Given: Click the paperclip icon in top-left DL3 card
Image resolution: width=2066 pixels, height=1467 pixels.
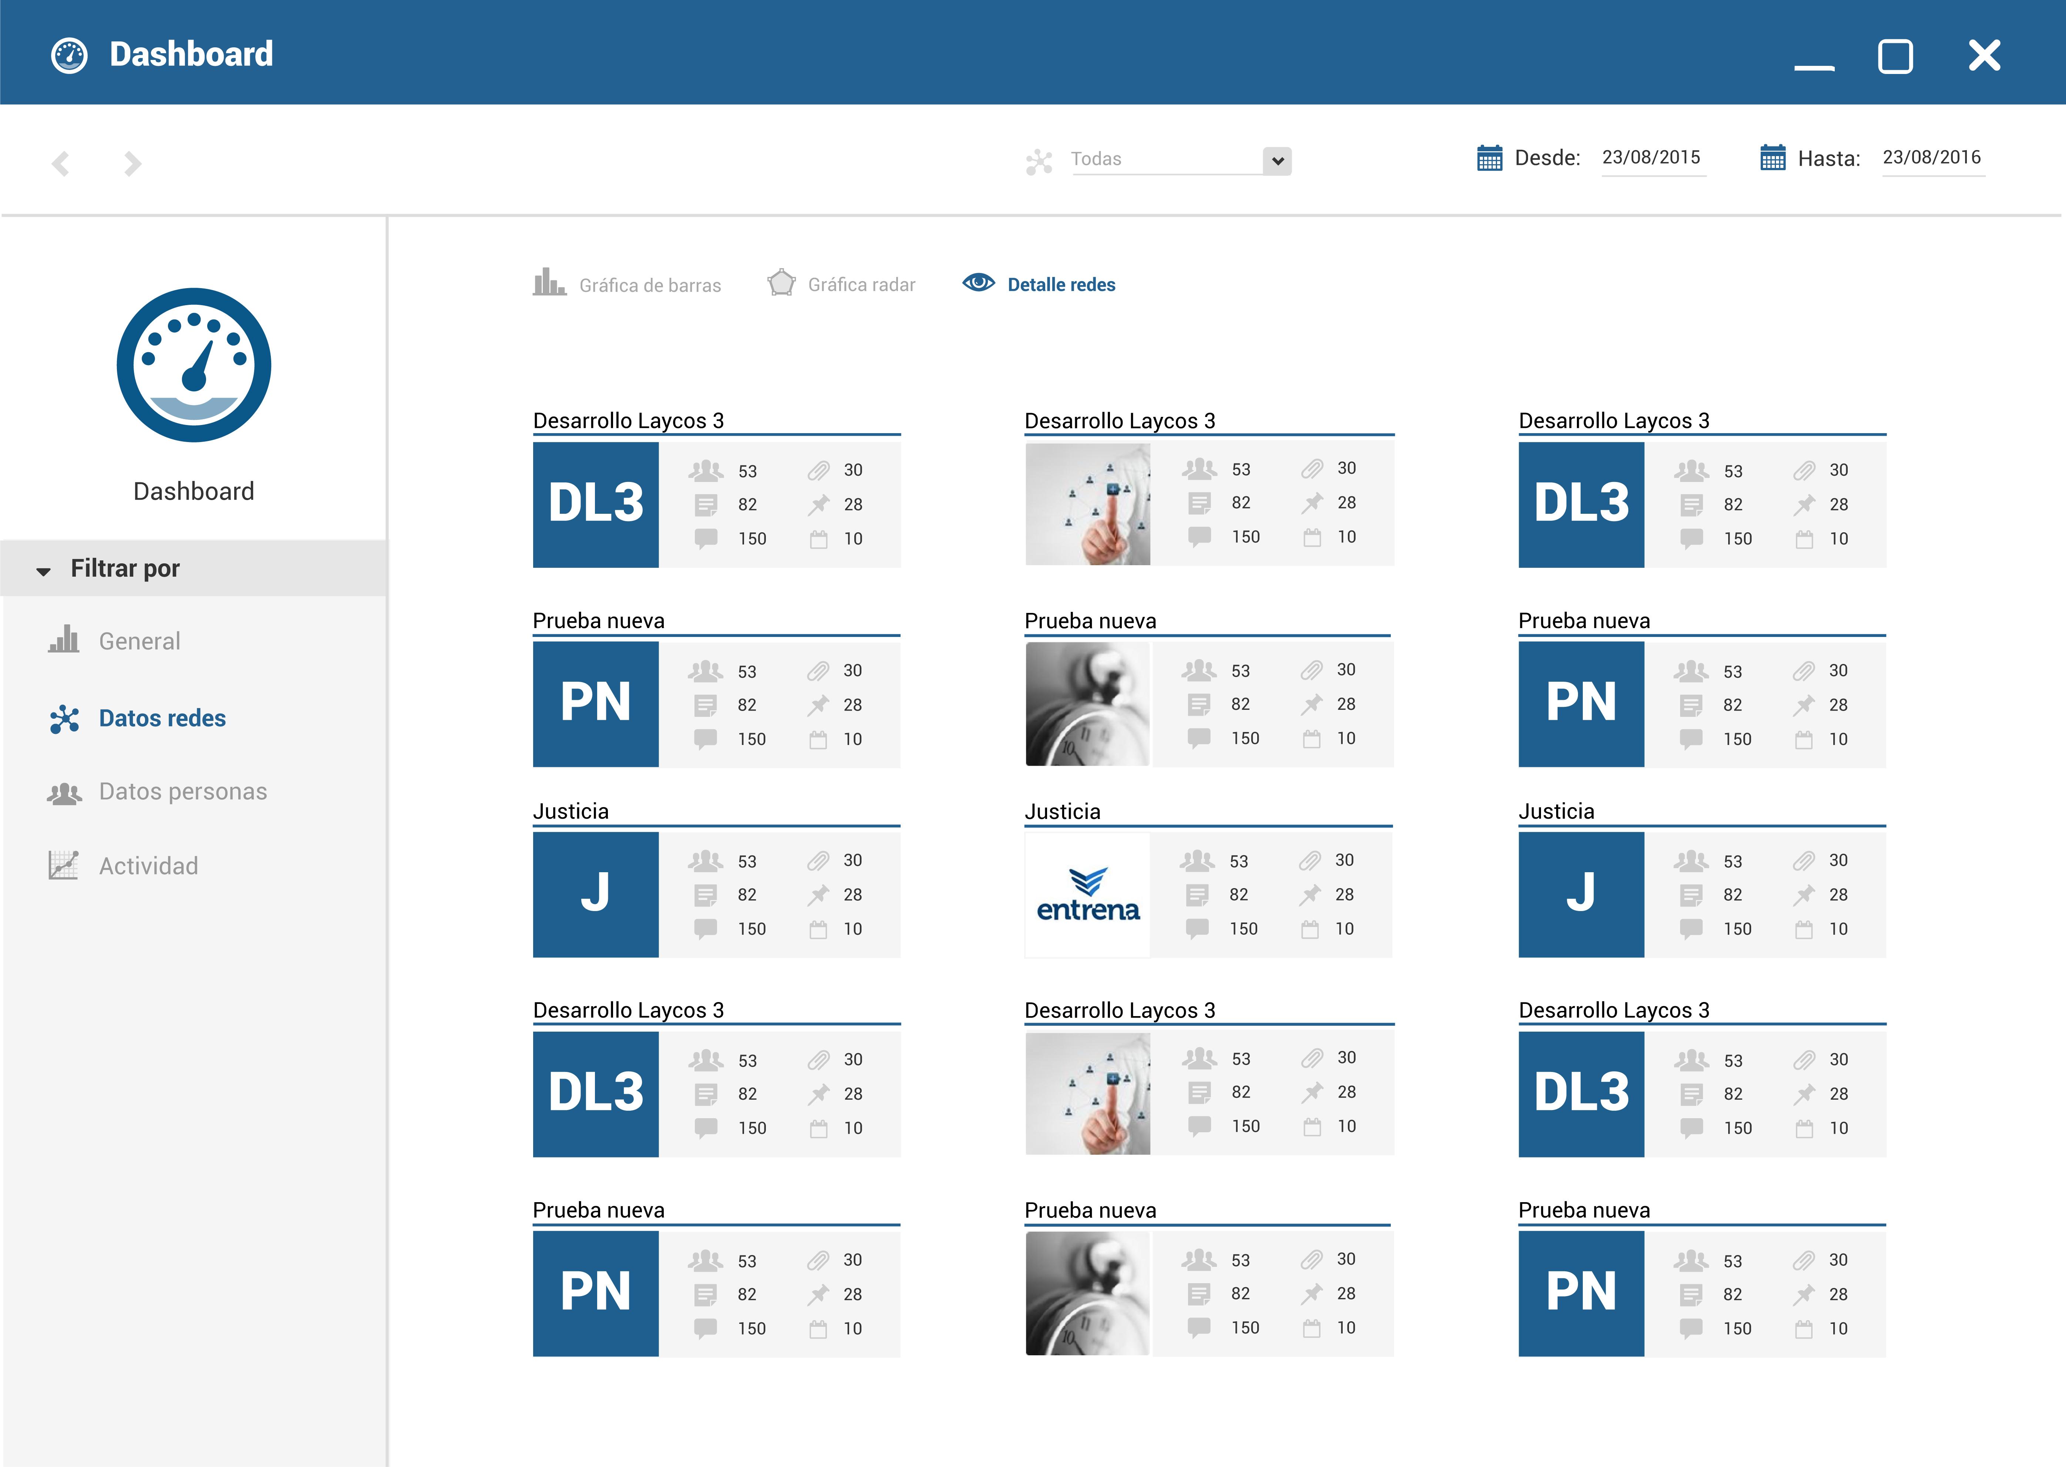Looking at the screenshot, I should (x=818, y=471).
